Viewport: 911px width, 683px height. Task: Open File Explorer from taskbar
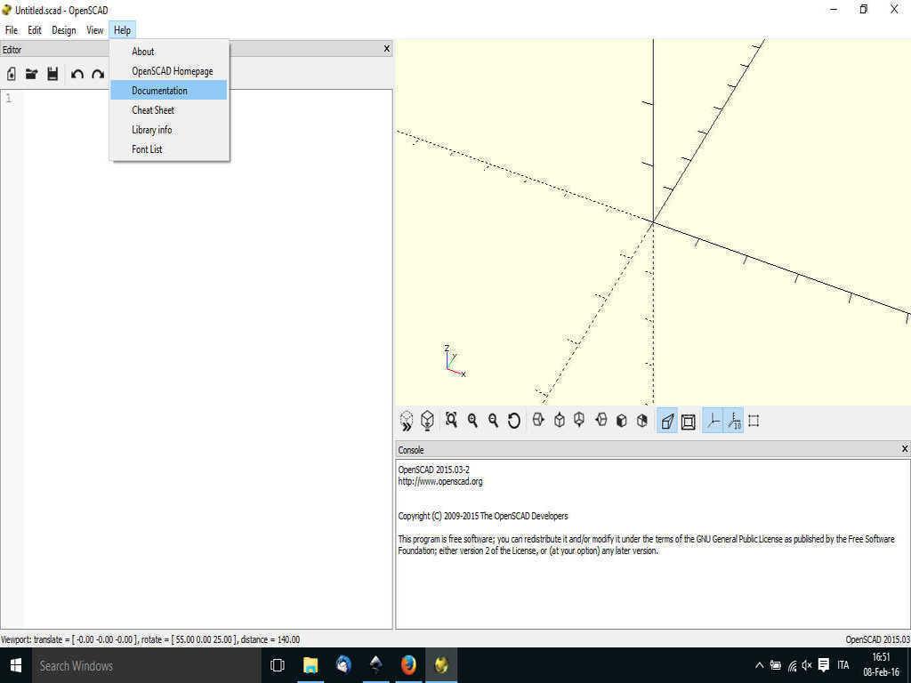[310, 665]
